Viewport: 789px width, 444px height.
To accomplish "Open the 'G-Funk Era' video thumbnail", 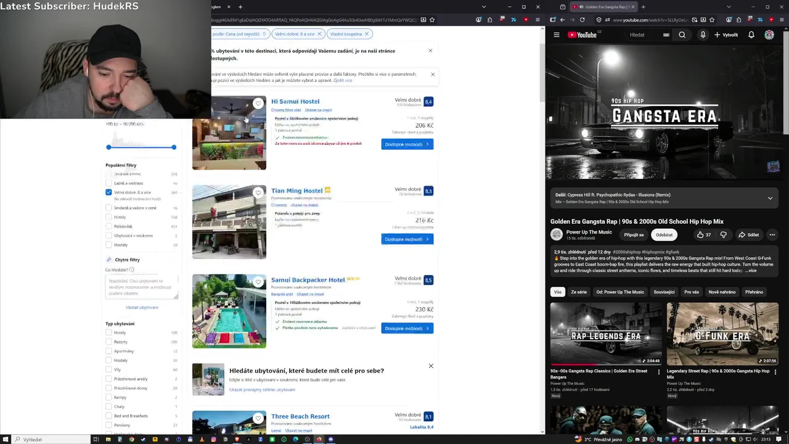I will (x=722, y=334).
